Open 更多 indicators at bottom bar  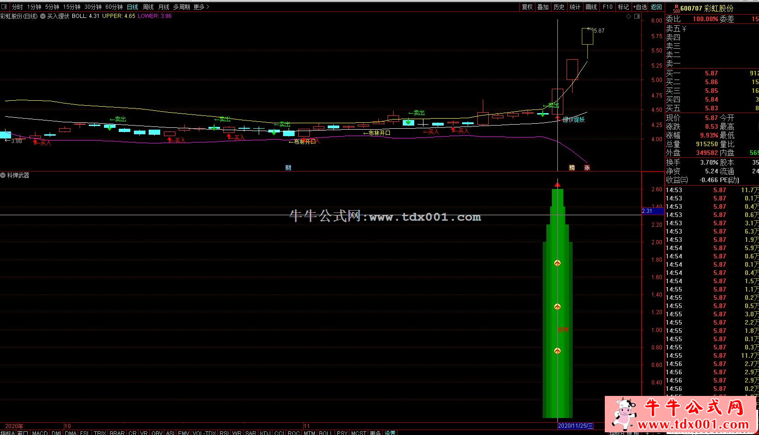[375, 433]
